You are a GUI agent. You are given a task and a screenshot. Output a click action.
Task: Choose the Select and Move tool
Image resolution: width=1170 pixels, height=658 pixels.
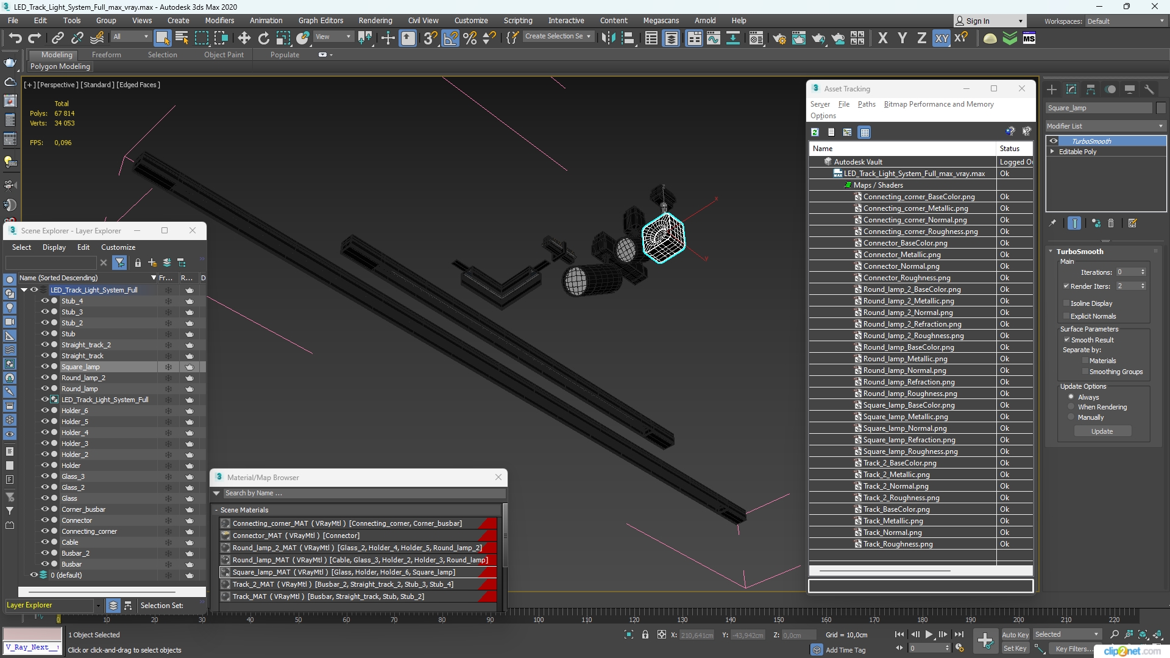click(244, 38)
